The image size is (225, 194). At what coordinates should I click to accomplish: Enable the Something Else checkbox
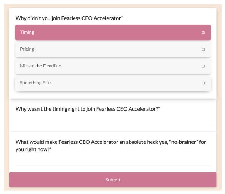tap(203, 83)
